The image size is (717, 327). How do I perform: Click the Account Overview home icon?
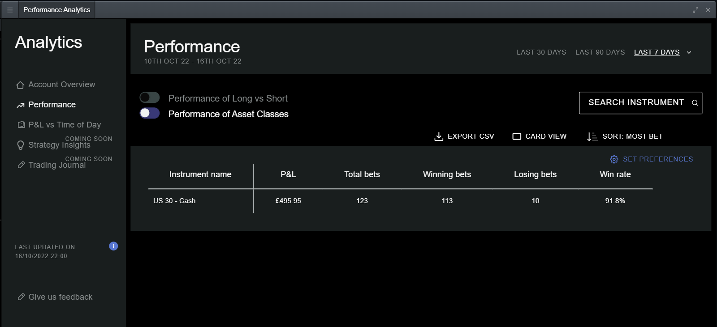tap(20, 85)
